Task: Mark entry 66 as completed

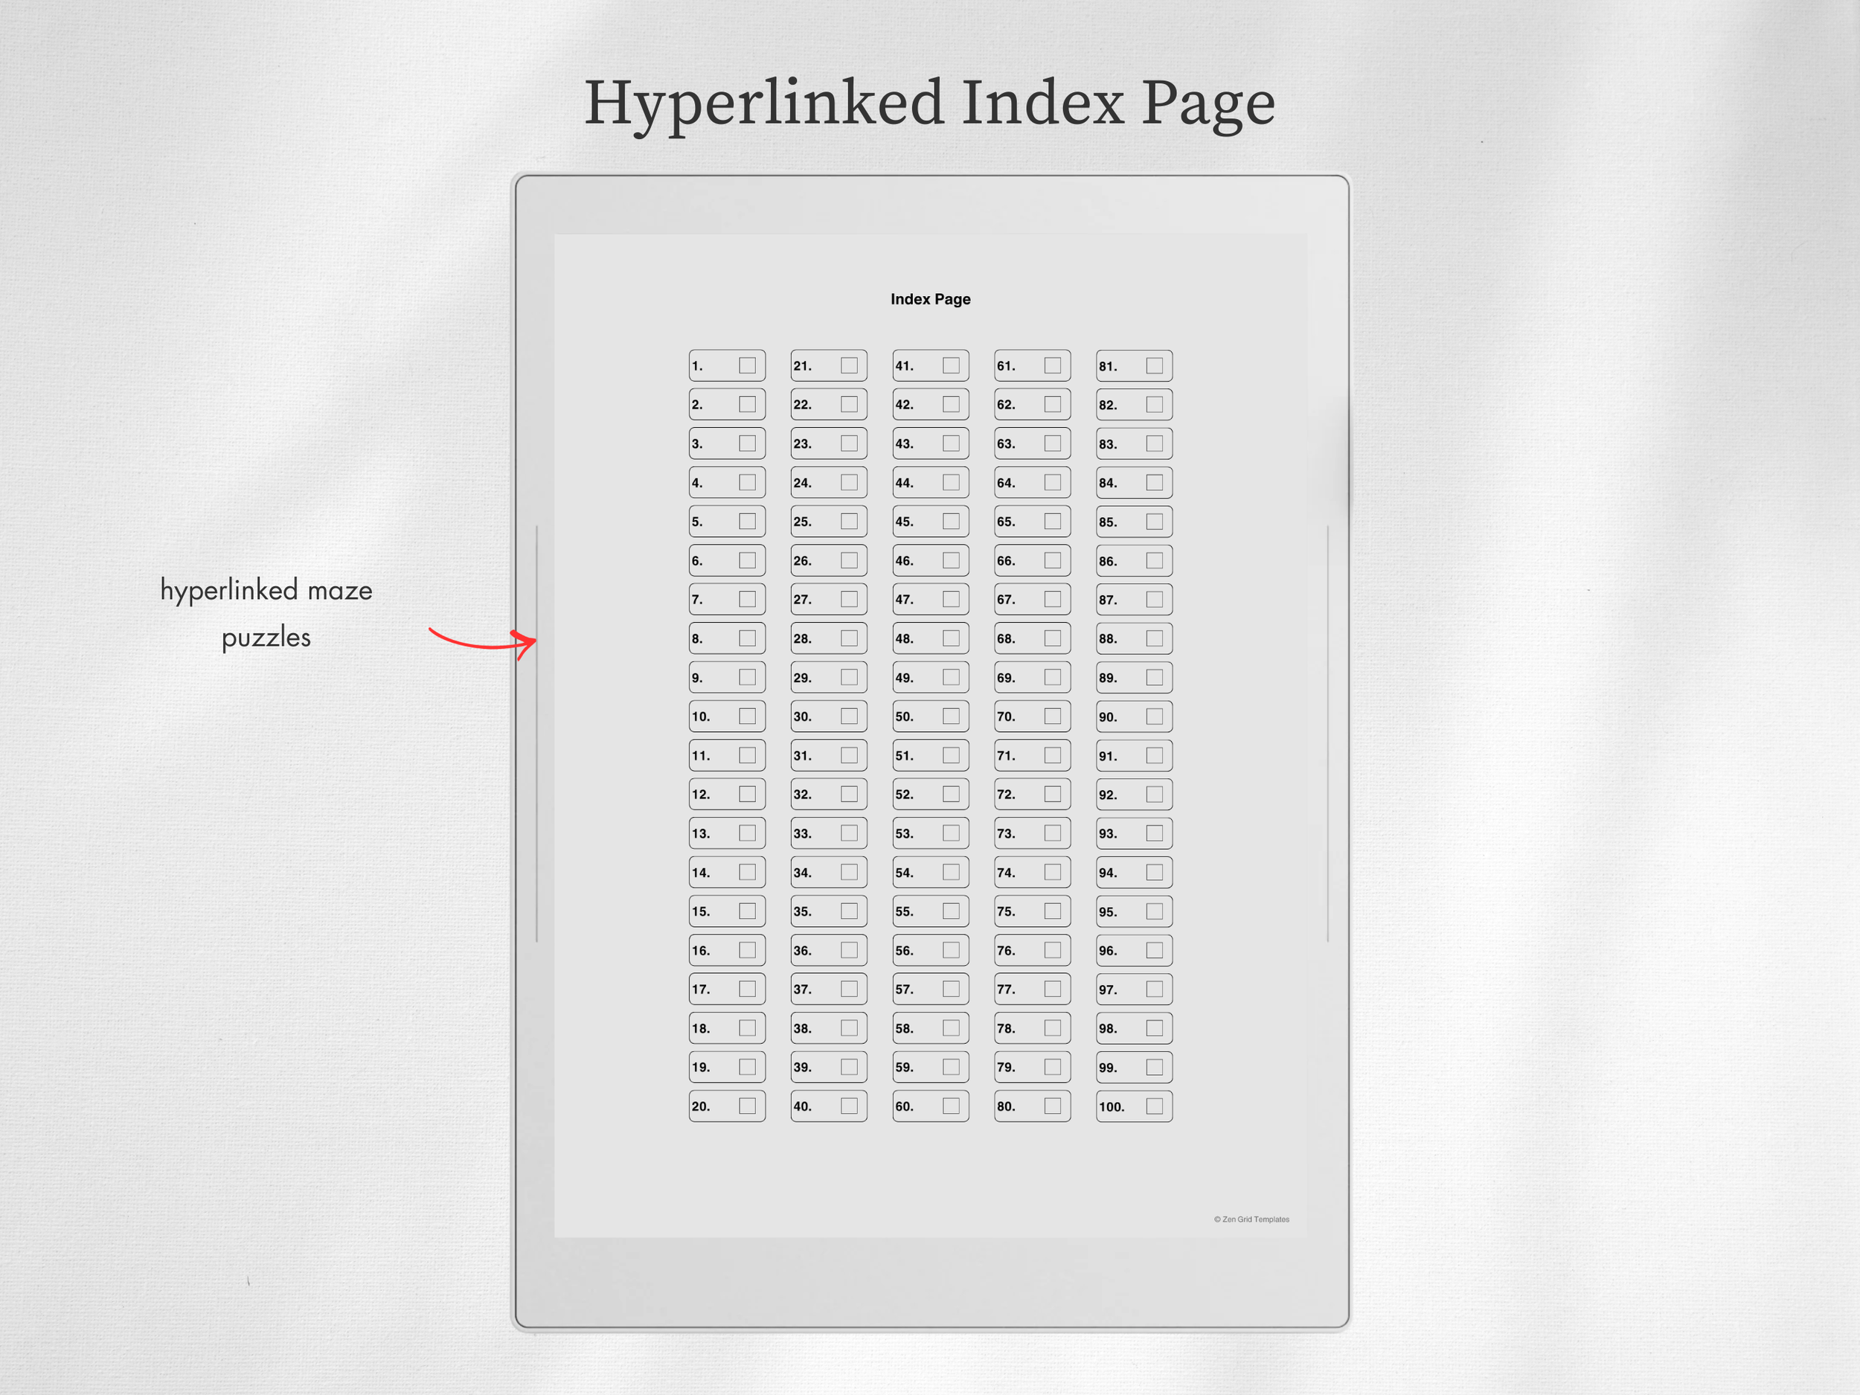Action: tap(1053, 560)
